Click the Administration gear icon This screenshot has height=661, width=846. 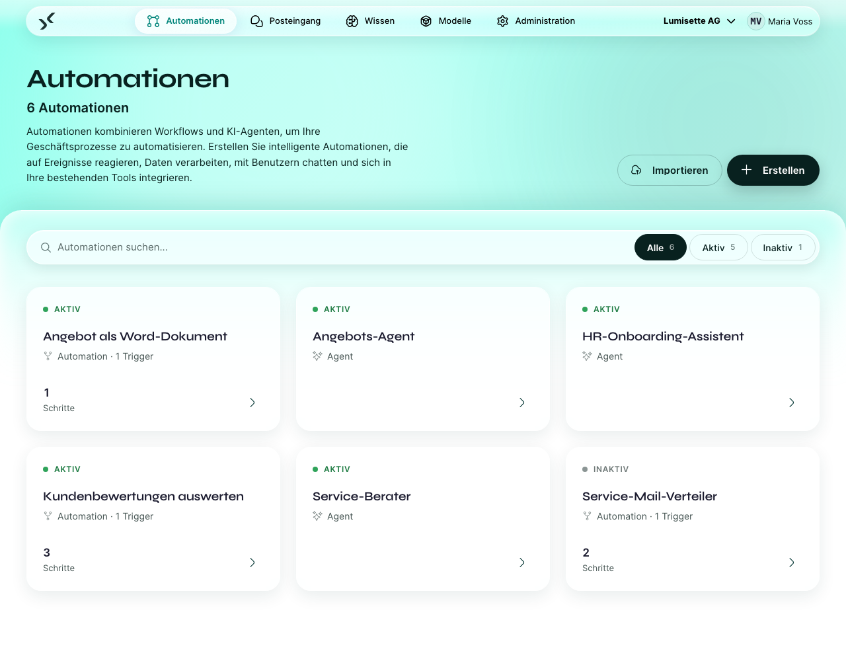point(503,21)
